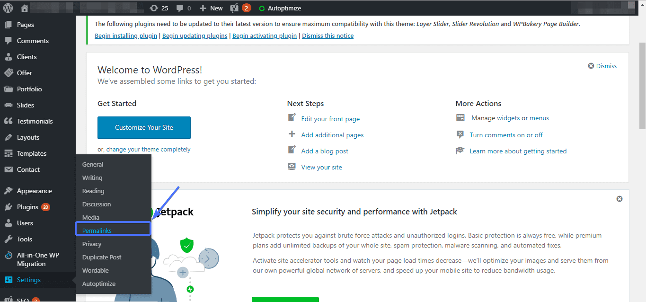Open 'Learn more about getting started' link
Image resolution: width=646 pixels, height=302 pixels.
[518, 151]
